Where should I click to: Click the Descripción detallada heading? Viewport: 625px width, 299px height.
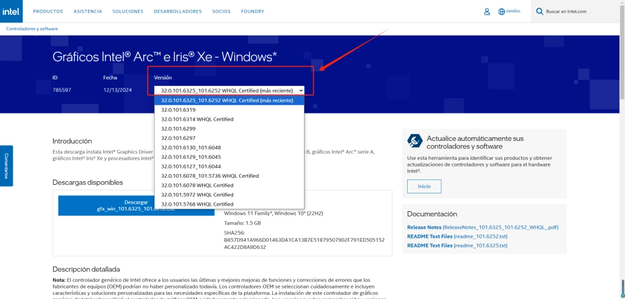[x=86, y=269]
